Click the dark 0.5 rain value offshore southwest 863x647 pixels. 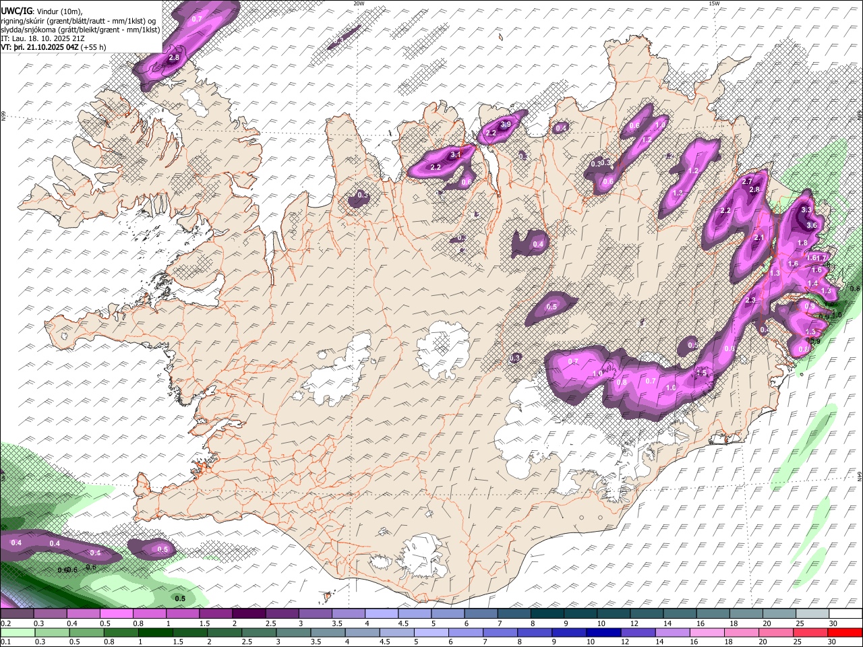point(180,598)
